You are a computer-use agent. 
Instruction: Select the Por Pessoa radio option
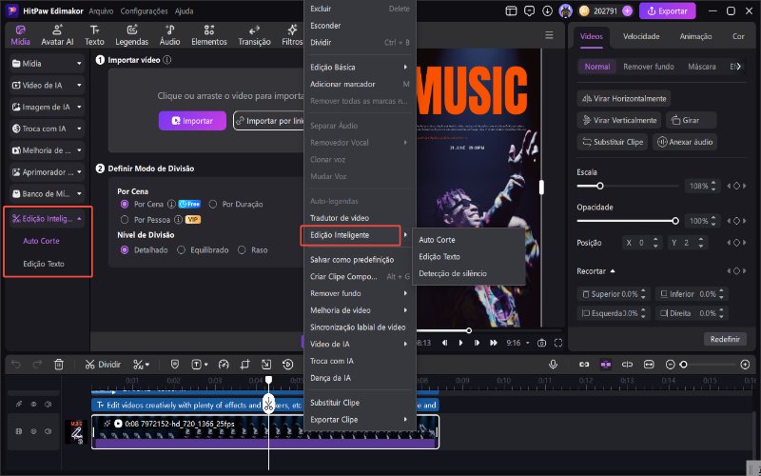point(125,220)
